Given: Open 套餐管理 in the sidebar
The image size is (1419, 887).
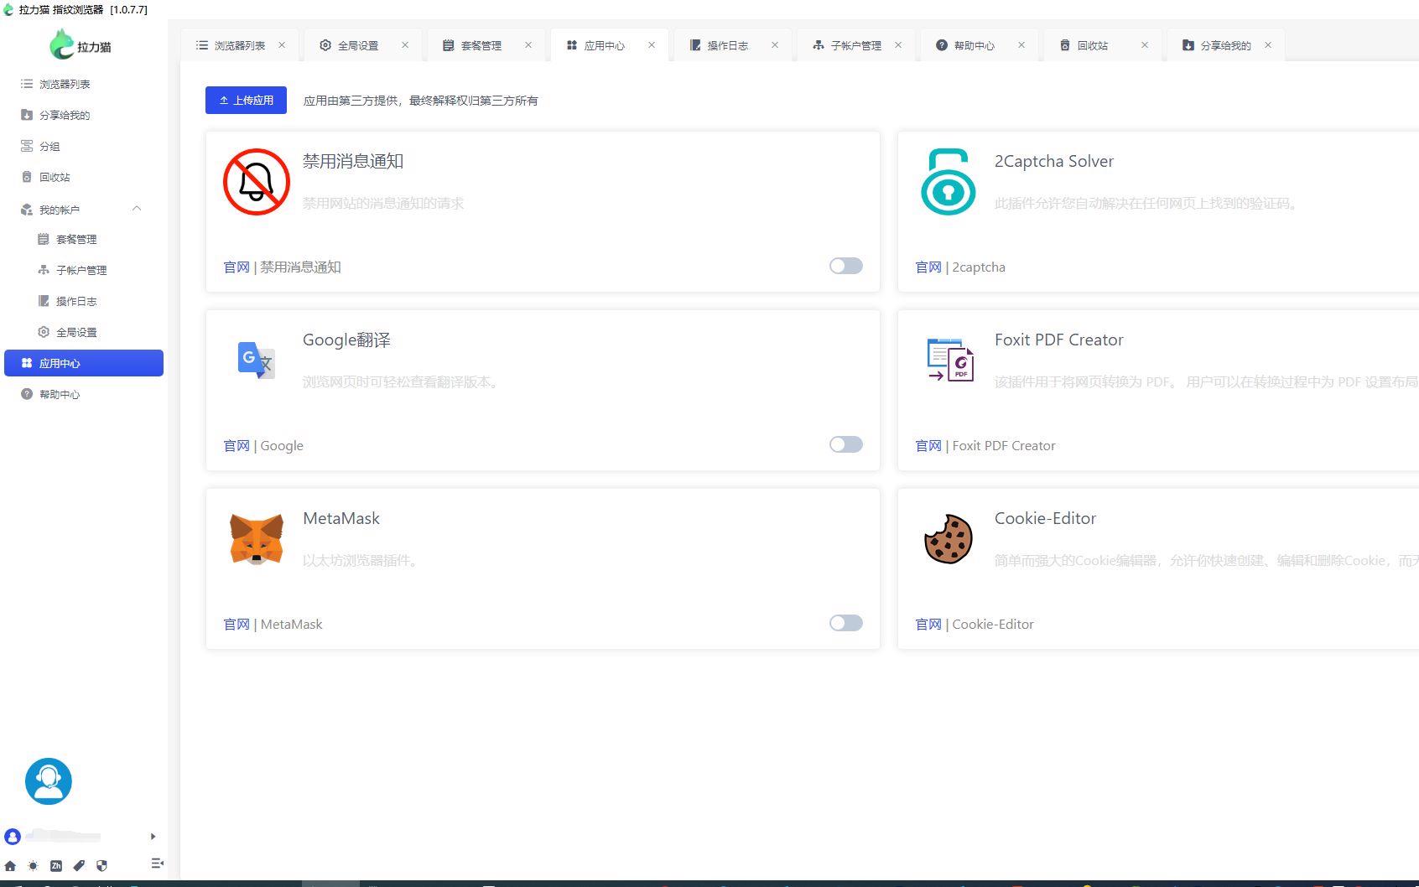Looking at the screenshot, I should click(x=84, y=239).
